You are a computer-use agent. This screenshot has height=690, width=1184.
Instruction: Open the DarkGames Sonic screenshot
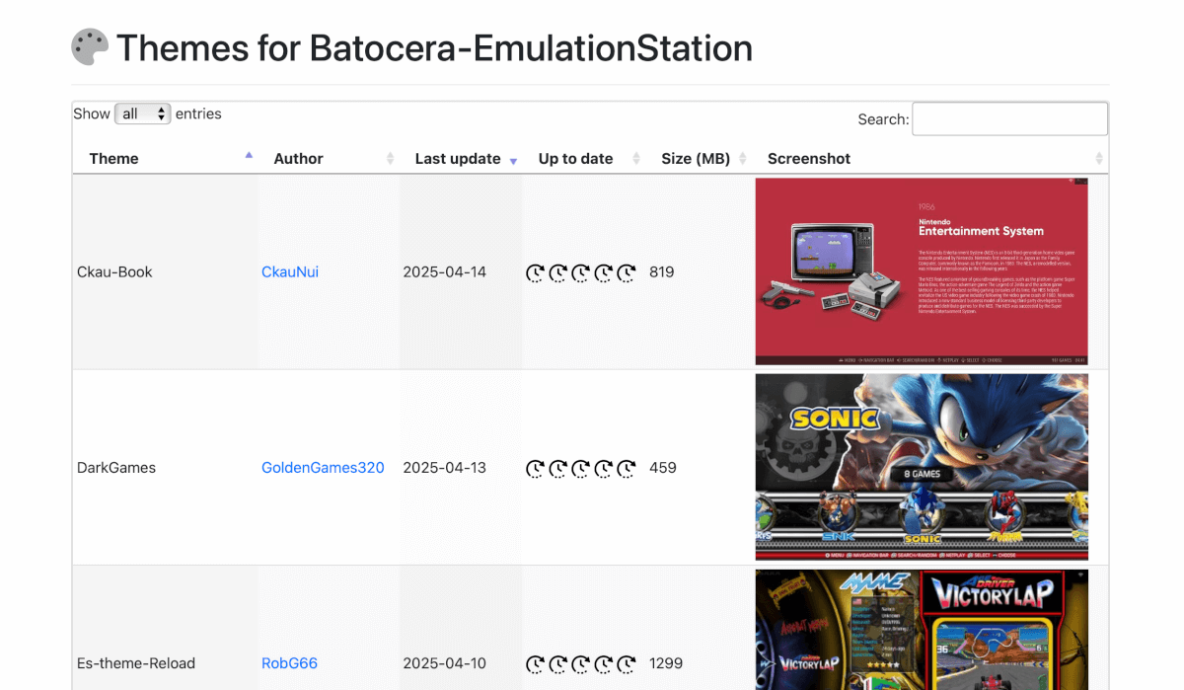pyautogui.click(x=922, y=467)
